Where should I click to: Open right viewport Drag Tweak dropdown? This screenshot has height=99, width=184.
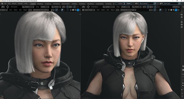click(x=125, y=7)
